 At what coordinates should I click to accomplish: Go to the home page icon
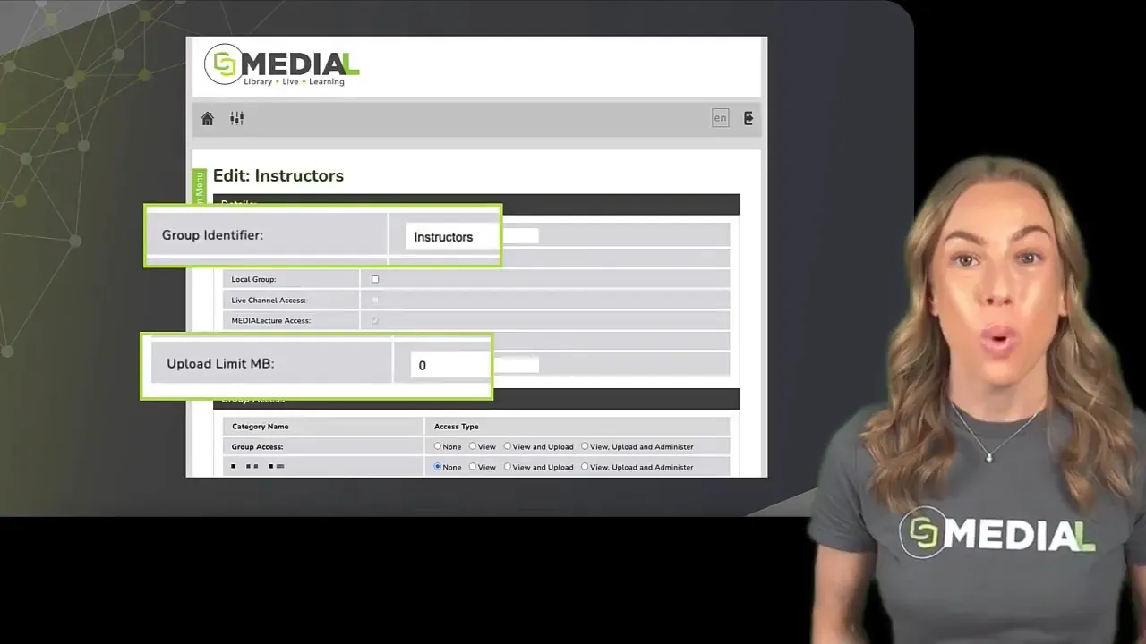pyautogui.click(x=208, y=118)
